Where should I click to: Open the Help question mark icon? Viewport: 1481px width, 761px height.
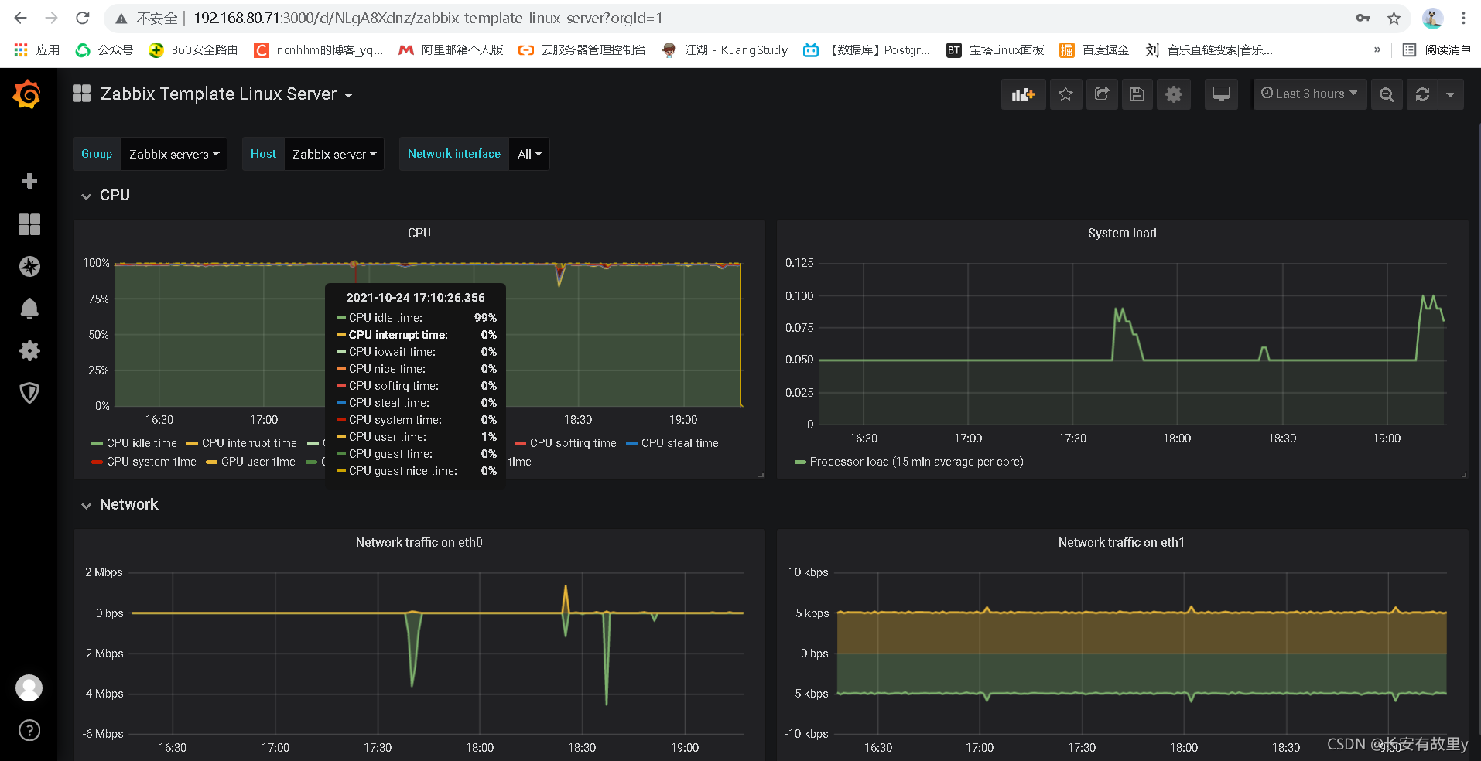[x=29, y=730]
